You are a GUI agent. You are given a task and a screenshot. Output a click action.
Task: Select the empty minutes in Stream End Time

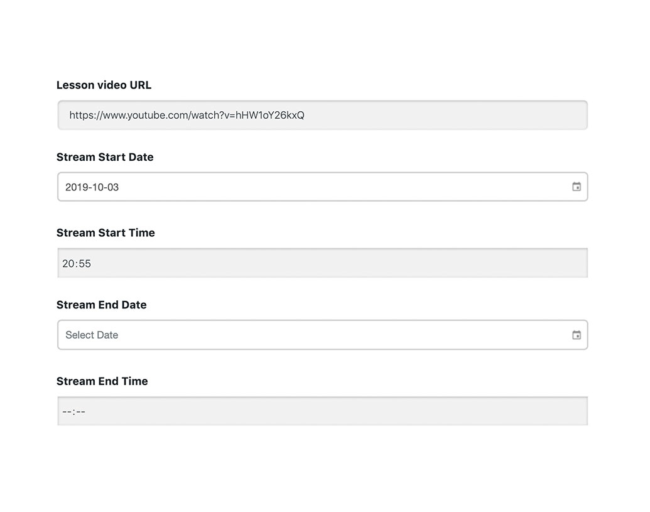pyautogui.click(x=80, y=412)
